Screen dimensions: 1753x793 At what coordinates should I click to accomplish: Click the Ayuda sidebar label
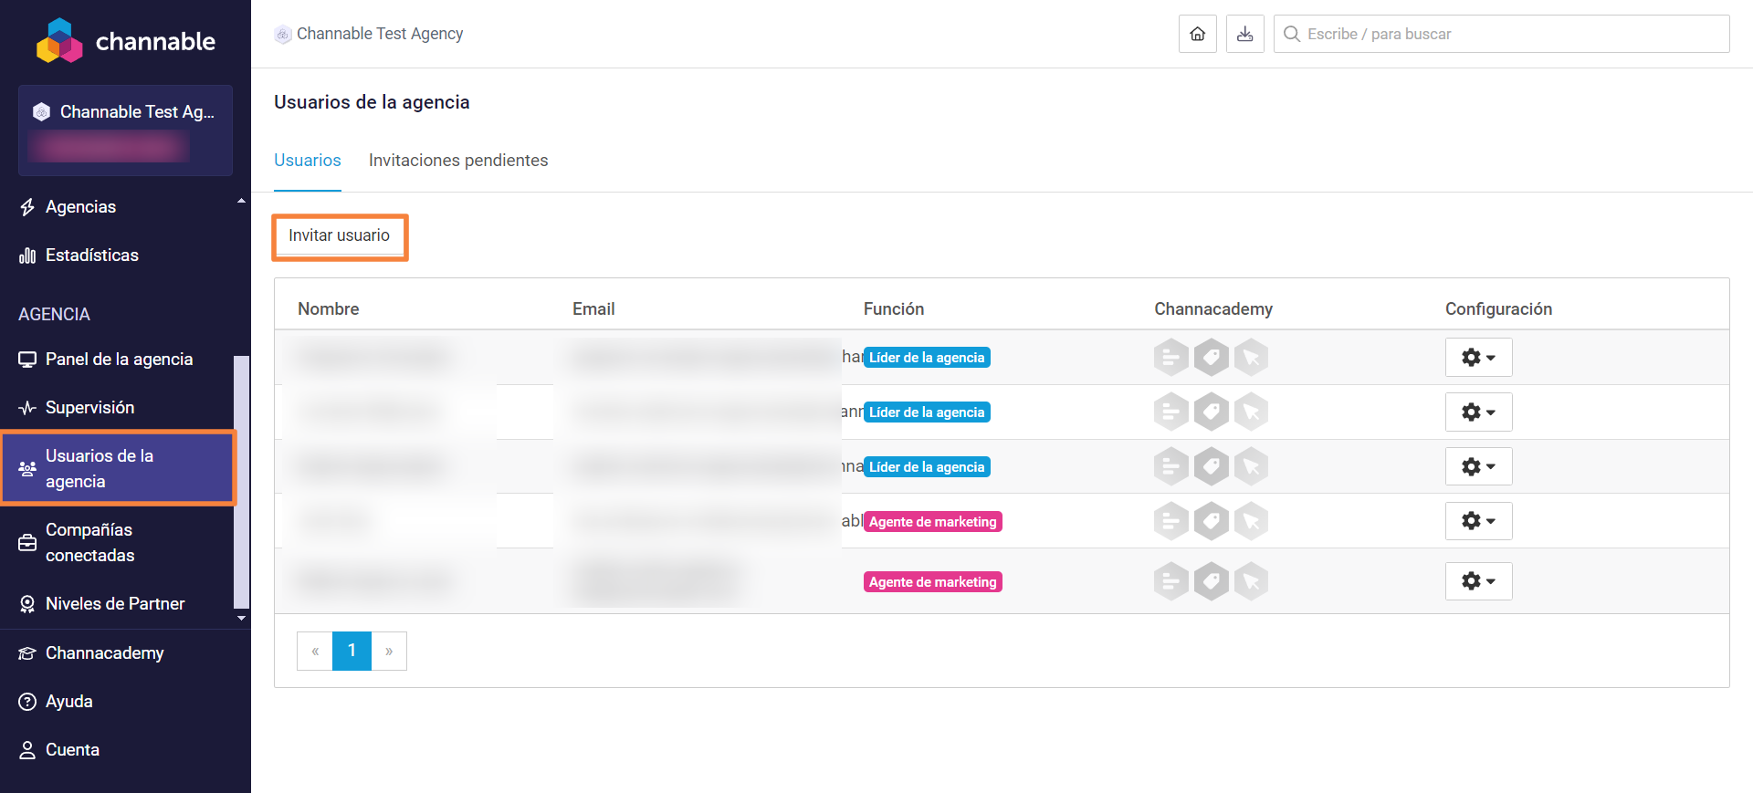click(69, 702)
